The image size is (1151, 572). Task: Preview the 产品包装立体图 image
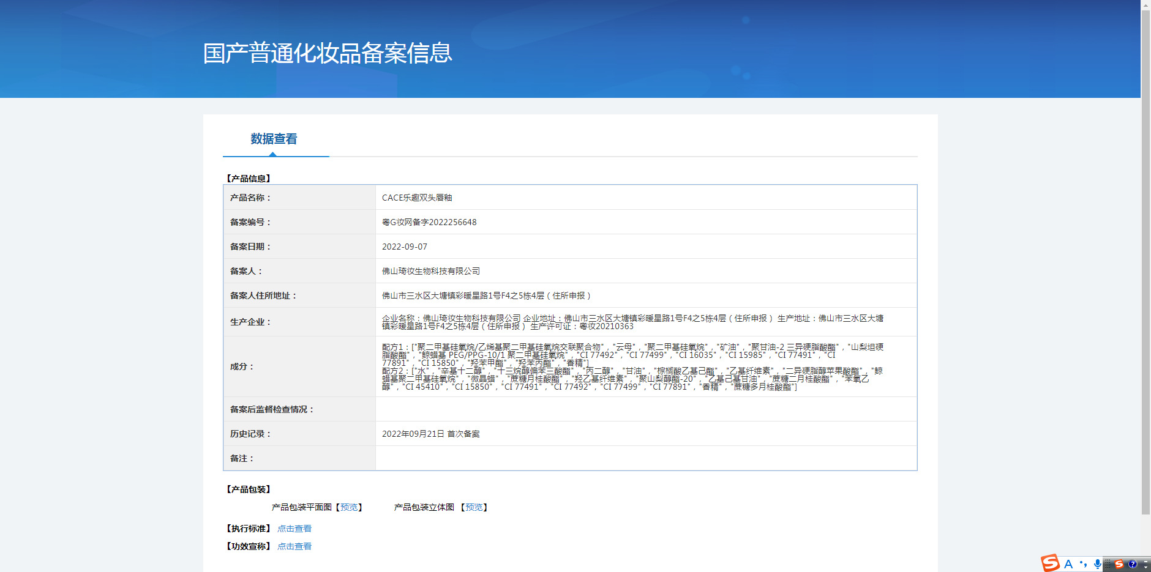click(474, 507)
